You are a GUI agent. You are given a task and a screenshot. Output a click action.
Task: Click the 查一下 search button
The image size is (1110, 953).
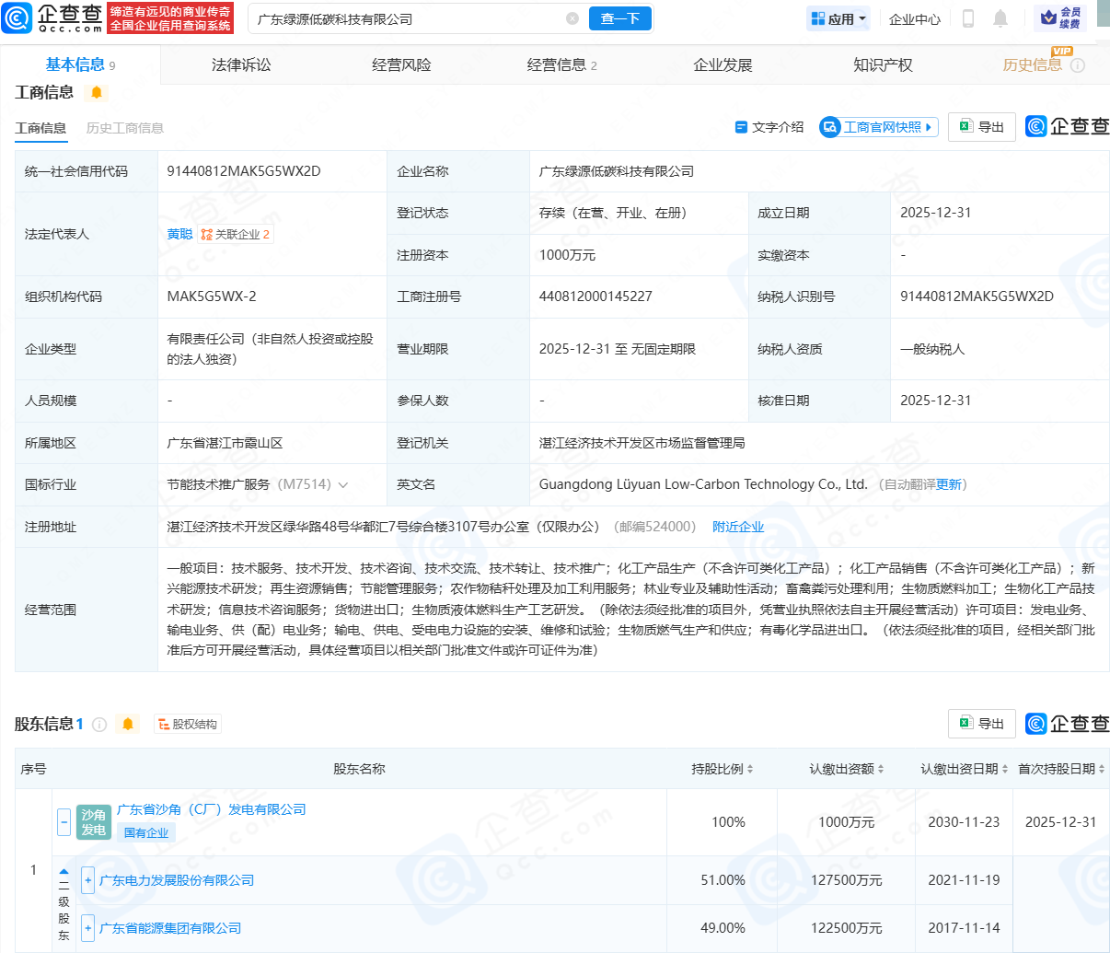[x=619, y=18]
